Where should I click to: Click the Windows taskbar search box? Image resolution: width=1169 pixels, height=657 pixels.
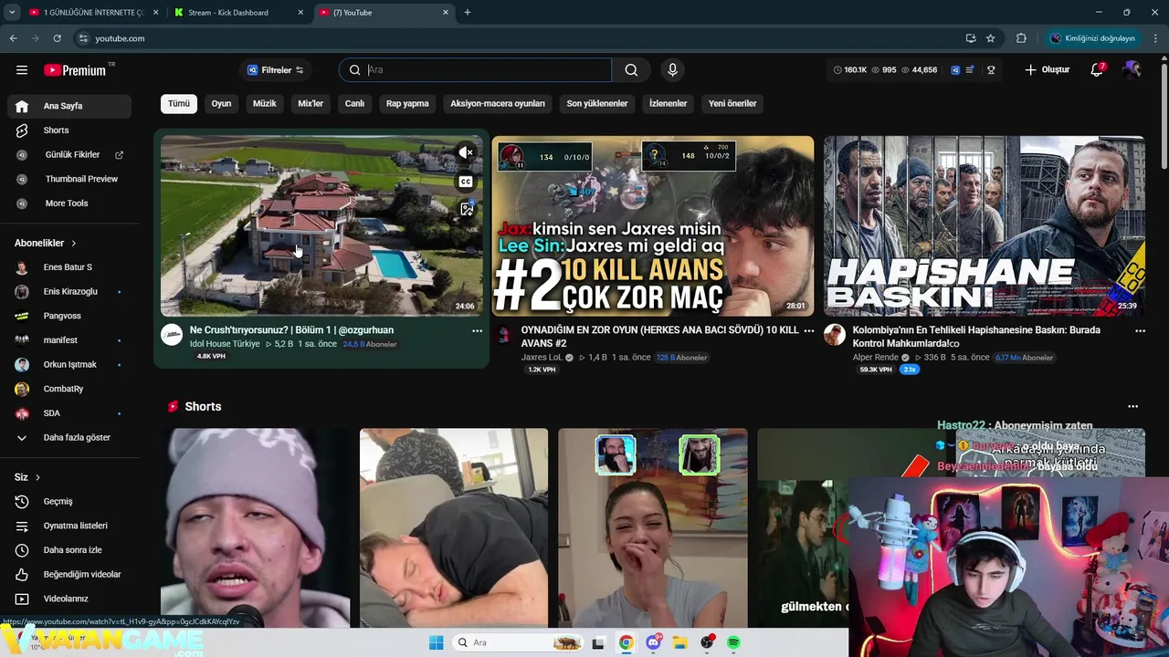tap(519, 643)
